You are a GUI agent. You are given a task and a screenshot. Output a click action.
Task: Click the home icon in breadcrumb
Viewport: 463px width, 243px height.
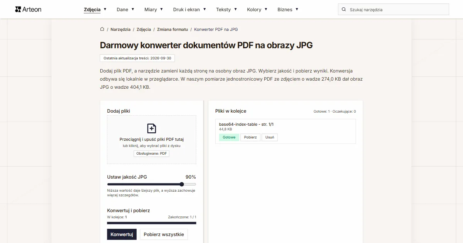[x=102, y=29]
